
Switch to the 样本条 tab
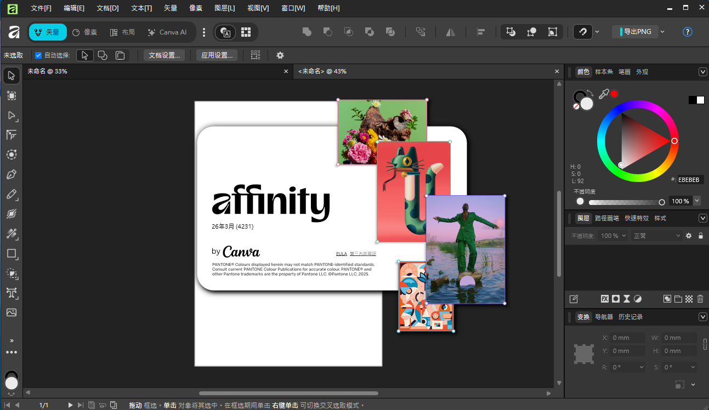[x=604, y=72]
